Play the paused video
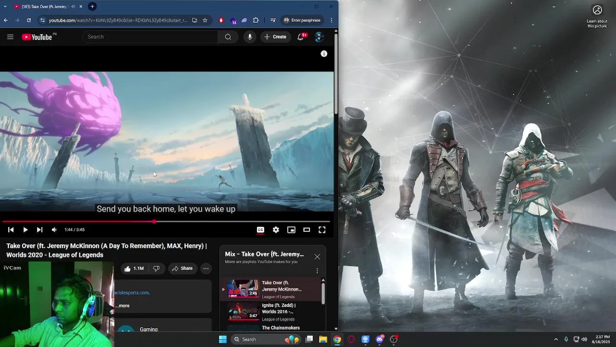The image size is (616, 347). click(25, 230)
